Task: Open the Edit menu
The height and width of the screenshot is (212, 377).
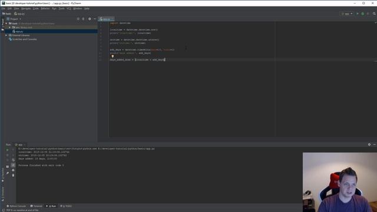Action: click(x=9, y=8)
